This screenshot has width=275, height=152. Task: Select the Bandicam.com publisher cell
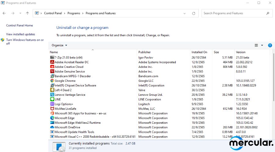(x=148, y=76)
